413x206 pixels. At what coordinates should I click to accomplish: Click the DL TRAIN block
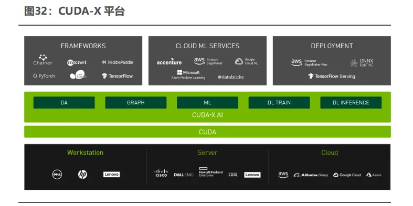pyautogui.click(x=279, y=103)
